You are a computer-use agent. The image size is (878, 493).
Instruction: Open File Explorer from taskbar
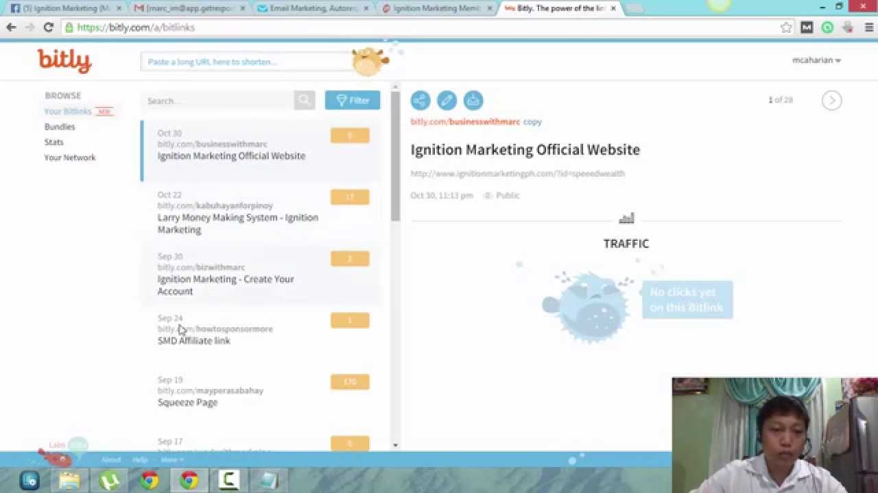pos(69,480)
